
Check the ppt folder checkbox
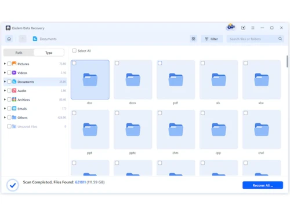pyautogui.click(x=74, y=113)
